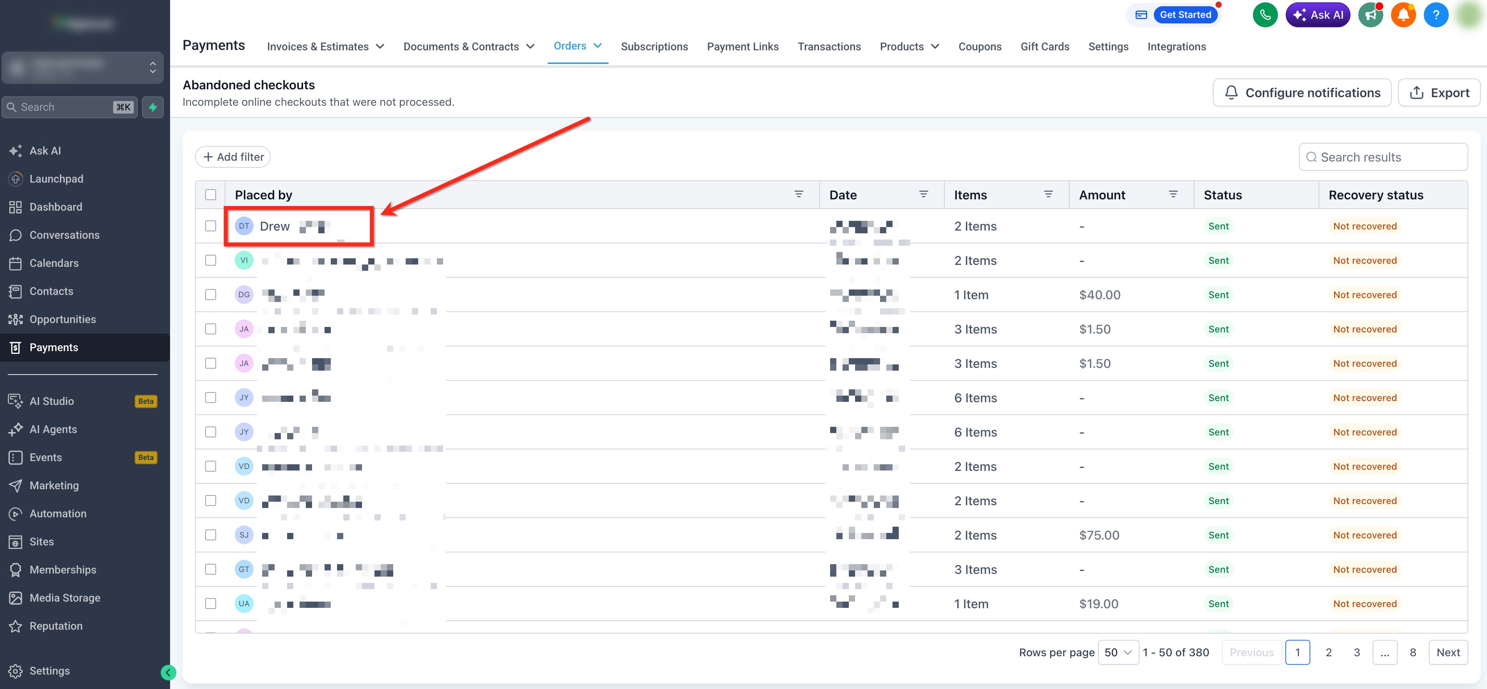Click the Search results input field
The image size is (1487, 689).
pos(1383,157)
